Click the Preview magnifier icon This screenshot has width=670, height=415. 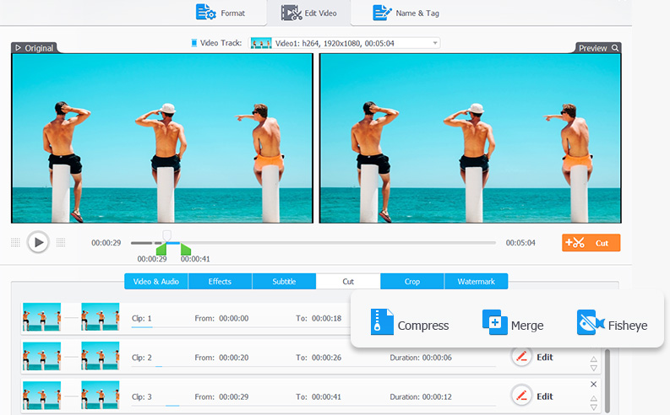point(615,48)
